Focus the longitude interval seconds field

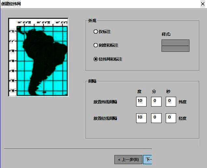[x=171, y=118]
